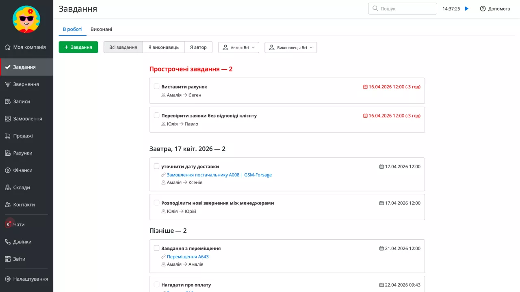Start the timer play icon
This screenshot has width=520, height=292.
[x=467, y=9]
